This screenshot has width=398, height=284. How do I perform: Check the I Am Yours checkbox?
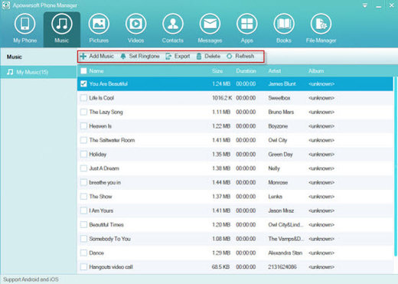click(83, 211)
